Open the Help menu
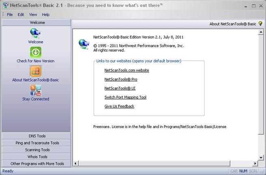 pos(45,15)
